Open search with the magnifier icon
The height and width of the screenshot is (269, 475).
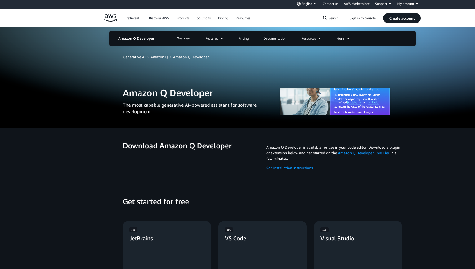click(325, 18)
